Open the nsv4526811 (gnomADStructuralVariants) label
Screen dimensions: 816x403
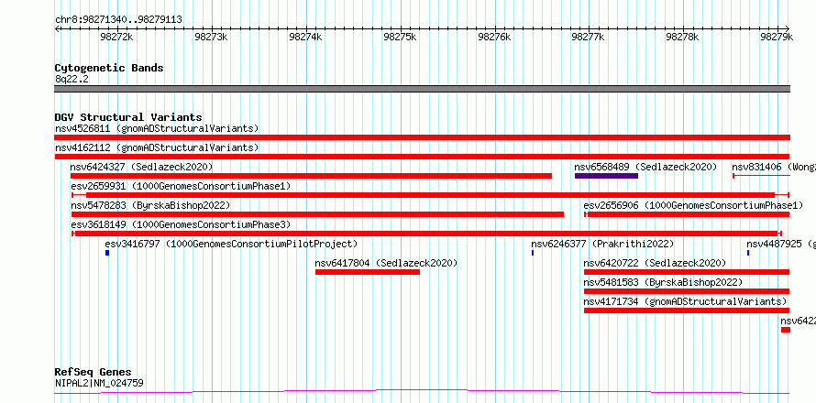(157, 128)
